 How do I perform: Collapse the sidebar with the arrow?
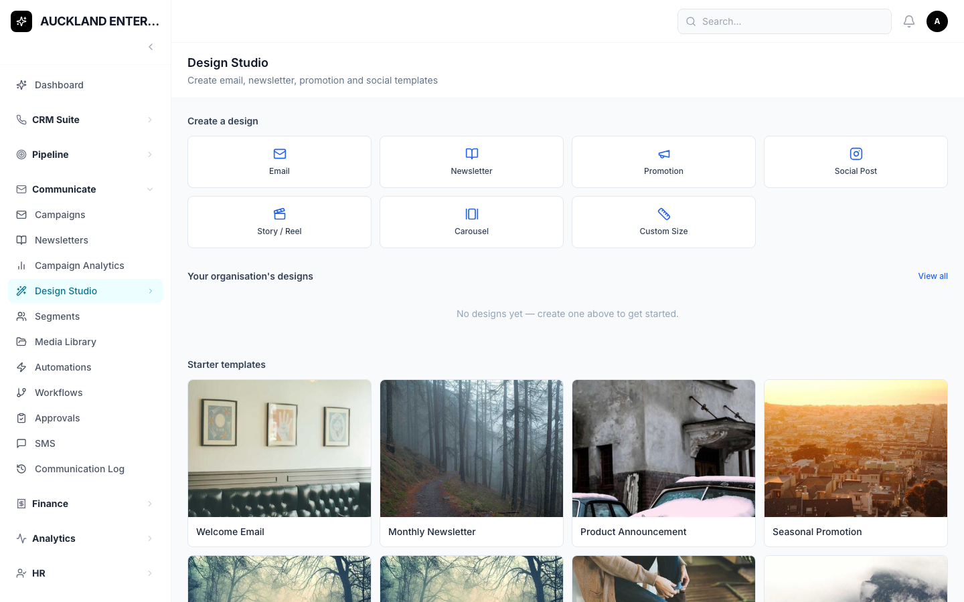(151, 47)
